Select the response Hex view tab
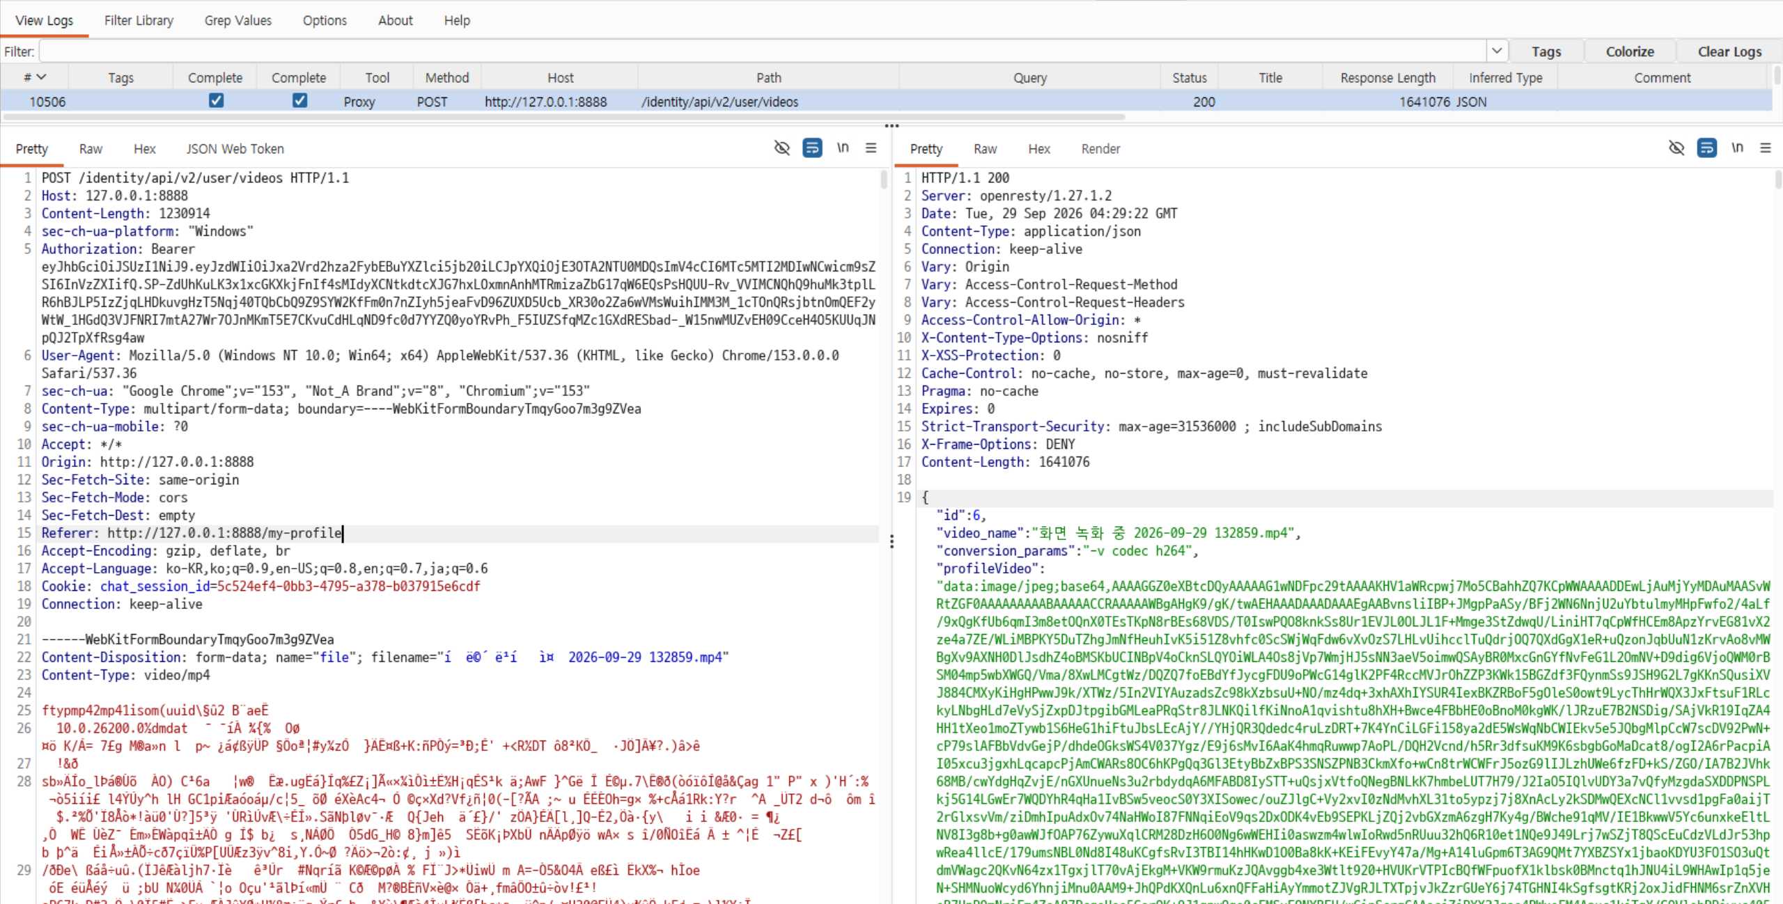1783x904 pixels. (1039, 149)
